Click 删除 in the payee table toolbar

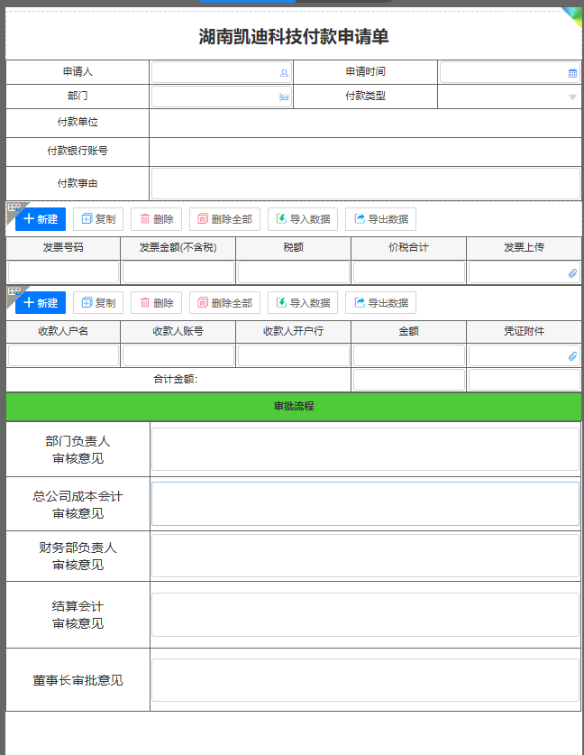[x=156, y=303]
